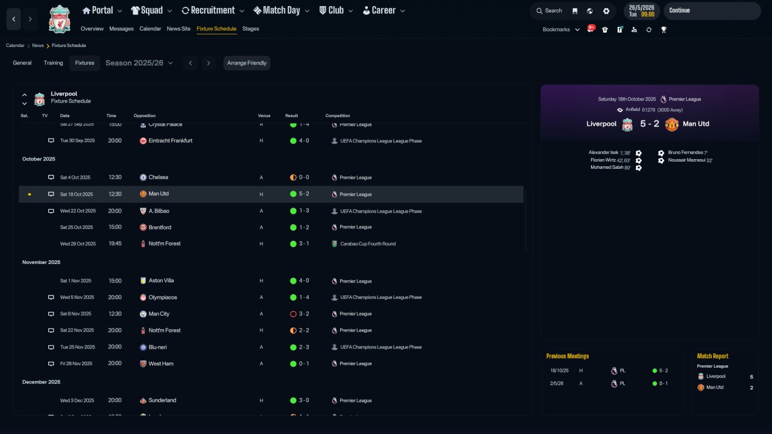The image size is (772, 434).
Task: Click the Aston Villa club crest
Action: 143,281
